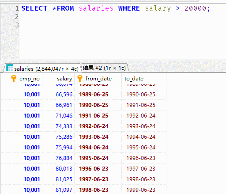Select salary cell 66,596

pyautogui.click(x=58, y=95)
